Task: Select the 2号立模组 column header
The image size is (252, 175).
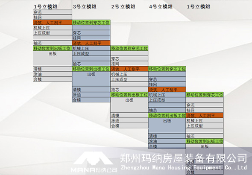Action: click(123, 6)
